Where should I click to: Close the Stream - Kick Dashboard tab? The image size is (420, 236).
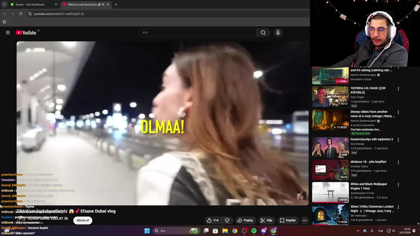[56, 5]
